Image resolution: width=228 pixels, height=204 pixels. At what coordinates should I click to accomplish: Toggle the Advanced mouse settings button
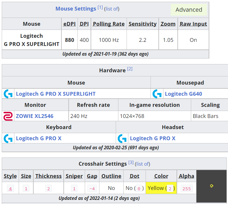(189, 10)
